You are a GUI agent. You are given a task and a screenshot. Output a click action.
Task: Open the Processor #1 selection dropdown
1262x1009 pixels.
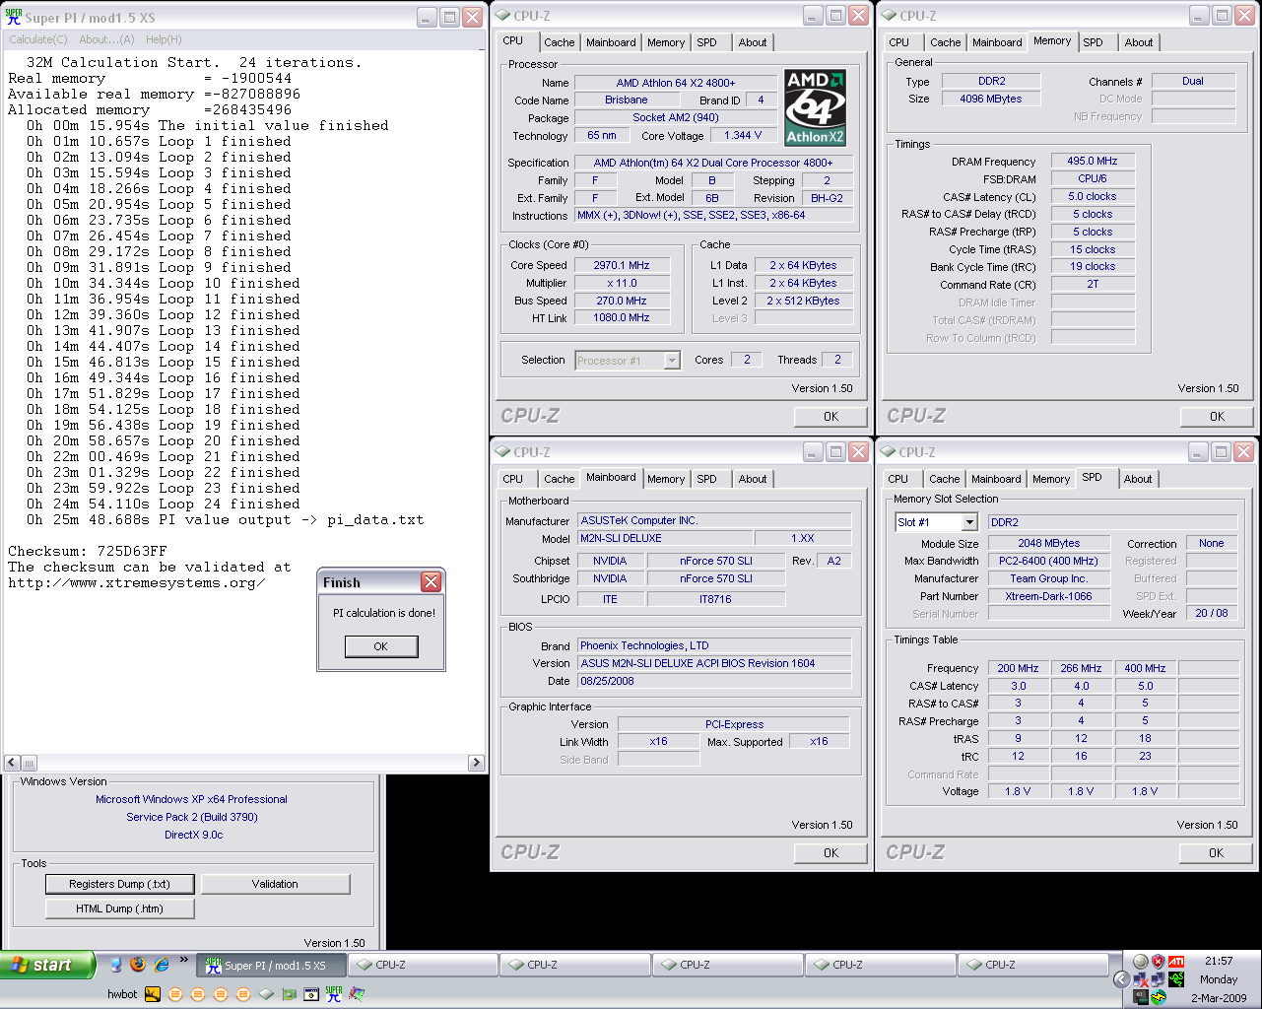coord(672,361)
